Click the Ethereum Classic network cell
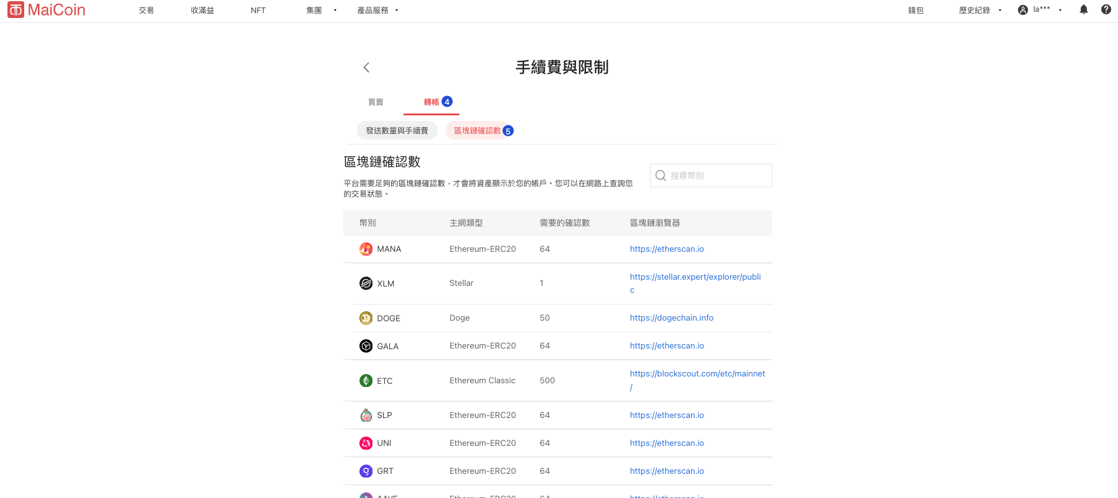Viewport: 1118px width, 498px height. [x=482, y=381]
